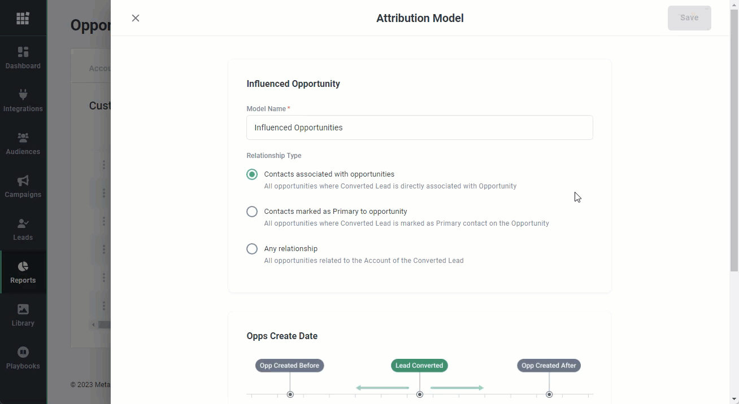Choose Contacts marked as Primary to opportunity

pyautogui.click(x=251, y=211)
